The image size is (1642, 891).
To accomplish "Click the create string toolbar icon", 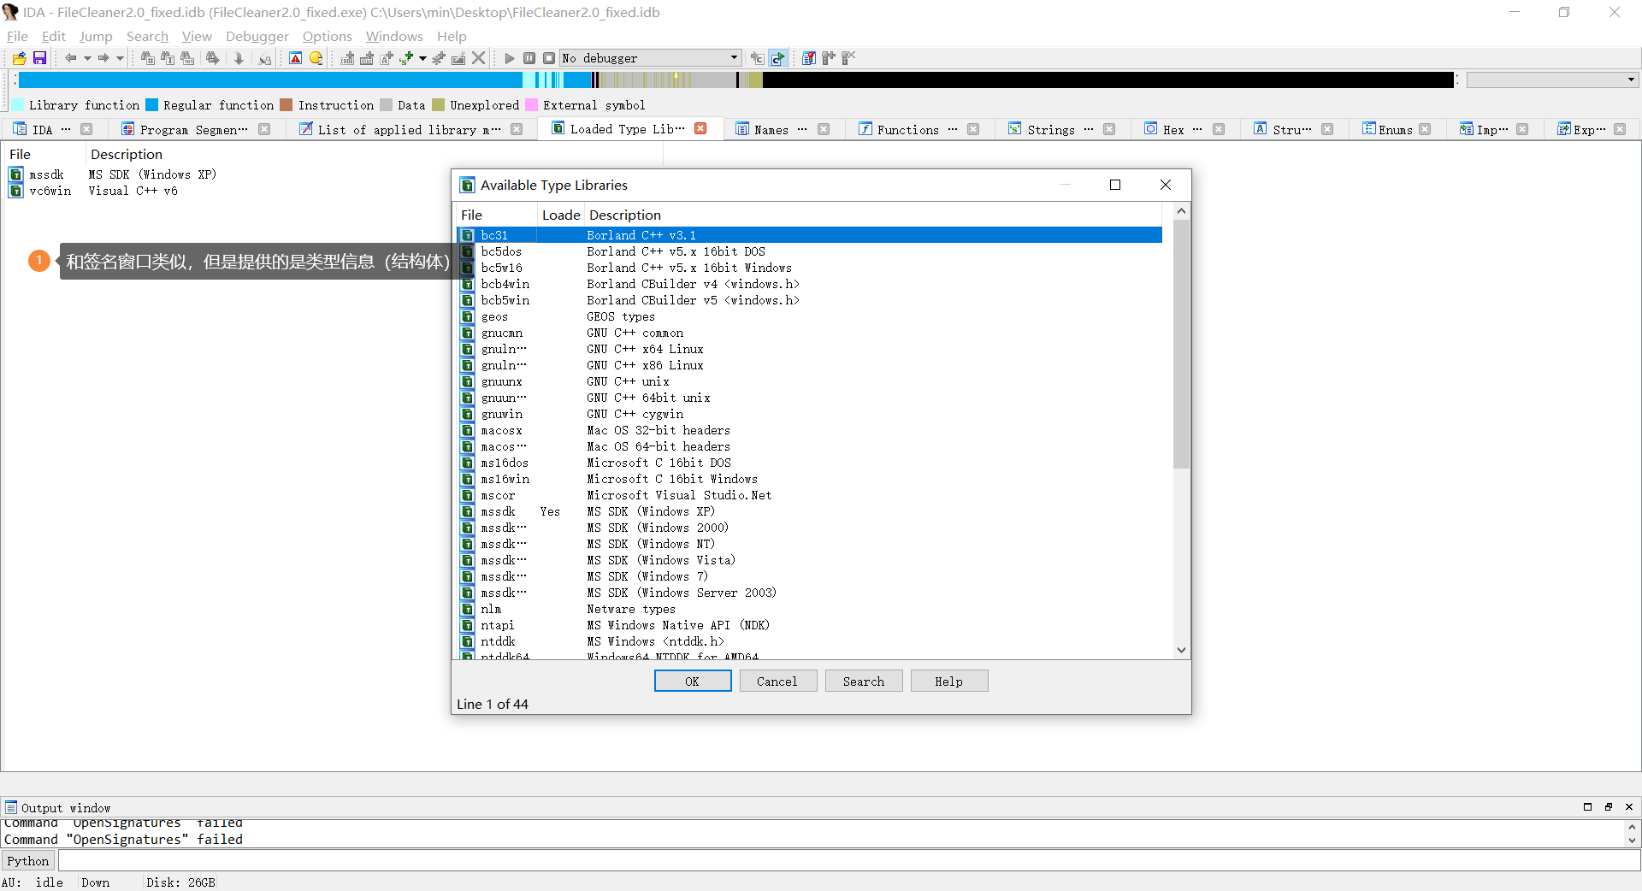I will tap(387, 58).
